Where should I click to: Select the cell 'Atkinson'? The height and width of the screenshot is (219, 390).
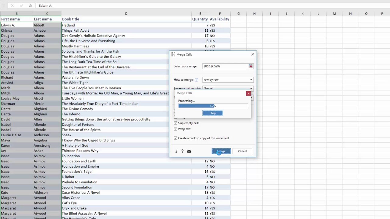pos(47,193)
